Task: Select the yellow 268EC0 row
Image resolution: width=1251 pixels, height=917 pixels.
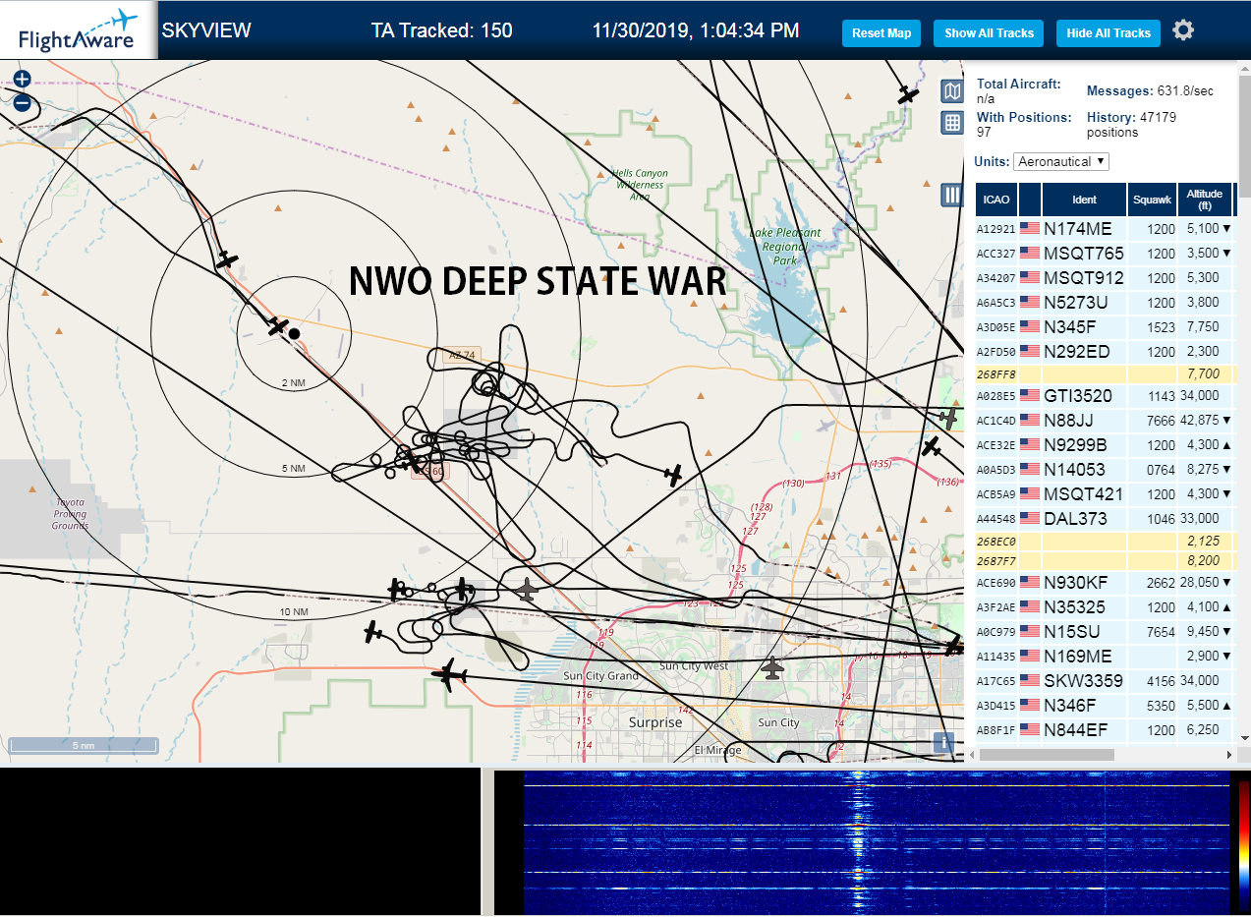Action: 1106,542
